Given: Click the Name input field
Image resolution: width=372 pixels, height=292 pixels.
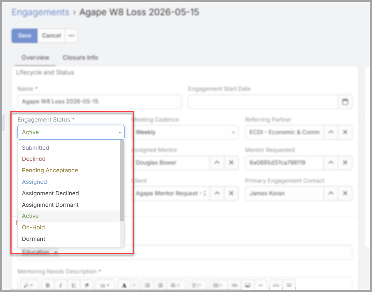Looking at the screenshot, I should coord(100,102).
